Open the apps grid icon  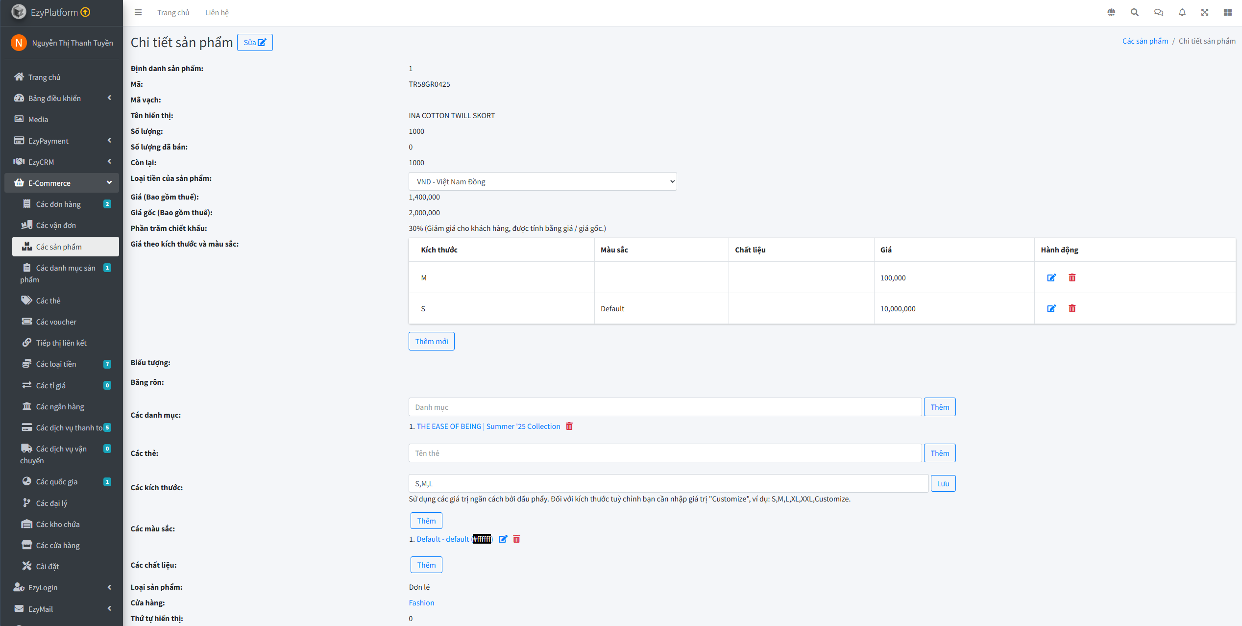[x=1228, y=12]
